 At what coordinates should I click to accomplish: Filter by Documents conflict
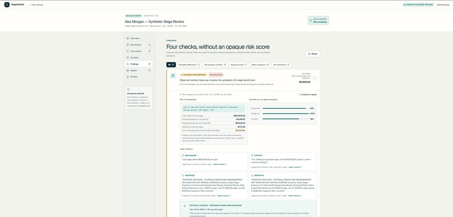click(215, 65)
